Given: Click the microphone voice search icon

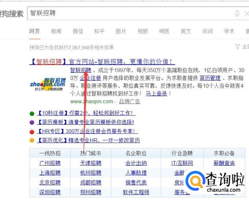Looking at the screenshot, I should tap(237, 13).
